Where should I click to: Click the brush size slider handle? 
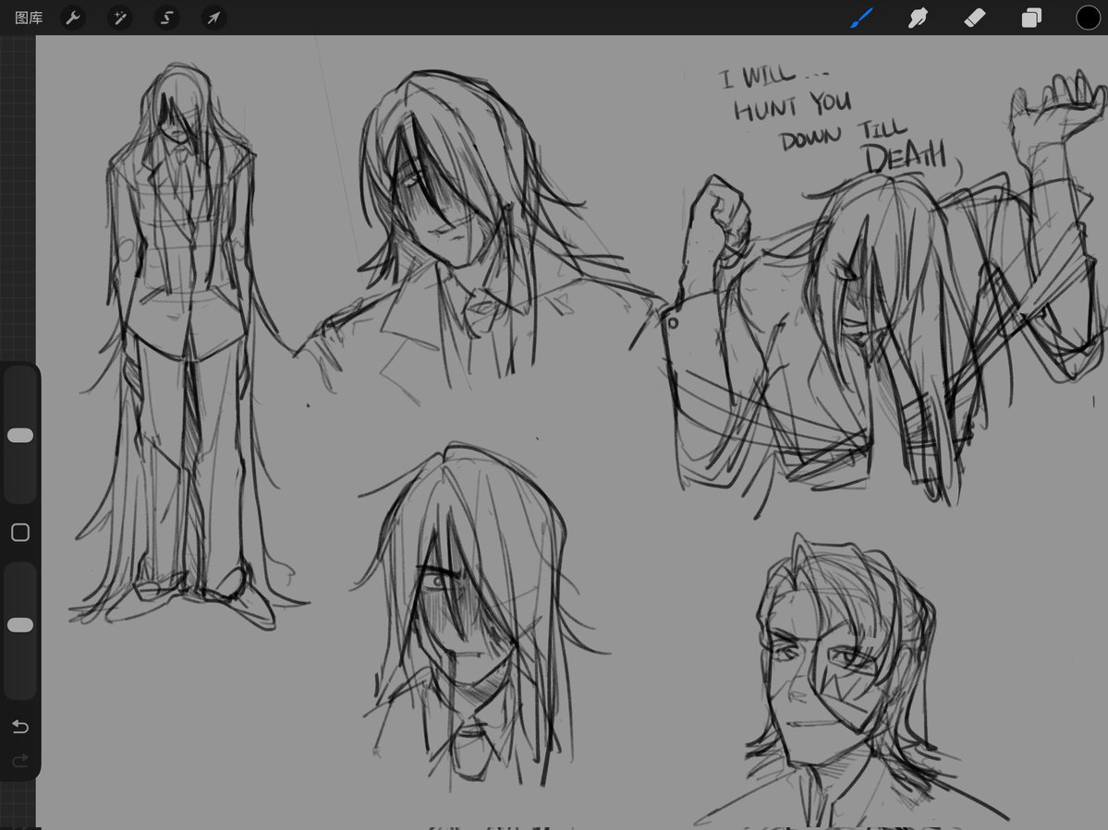(20, 436)
